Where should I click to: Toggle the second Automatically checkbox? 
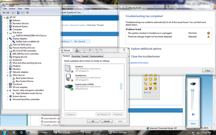(42, 122)
